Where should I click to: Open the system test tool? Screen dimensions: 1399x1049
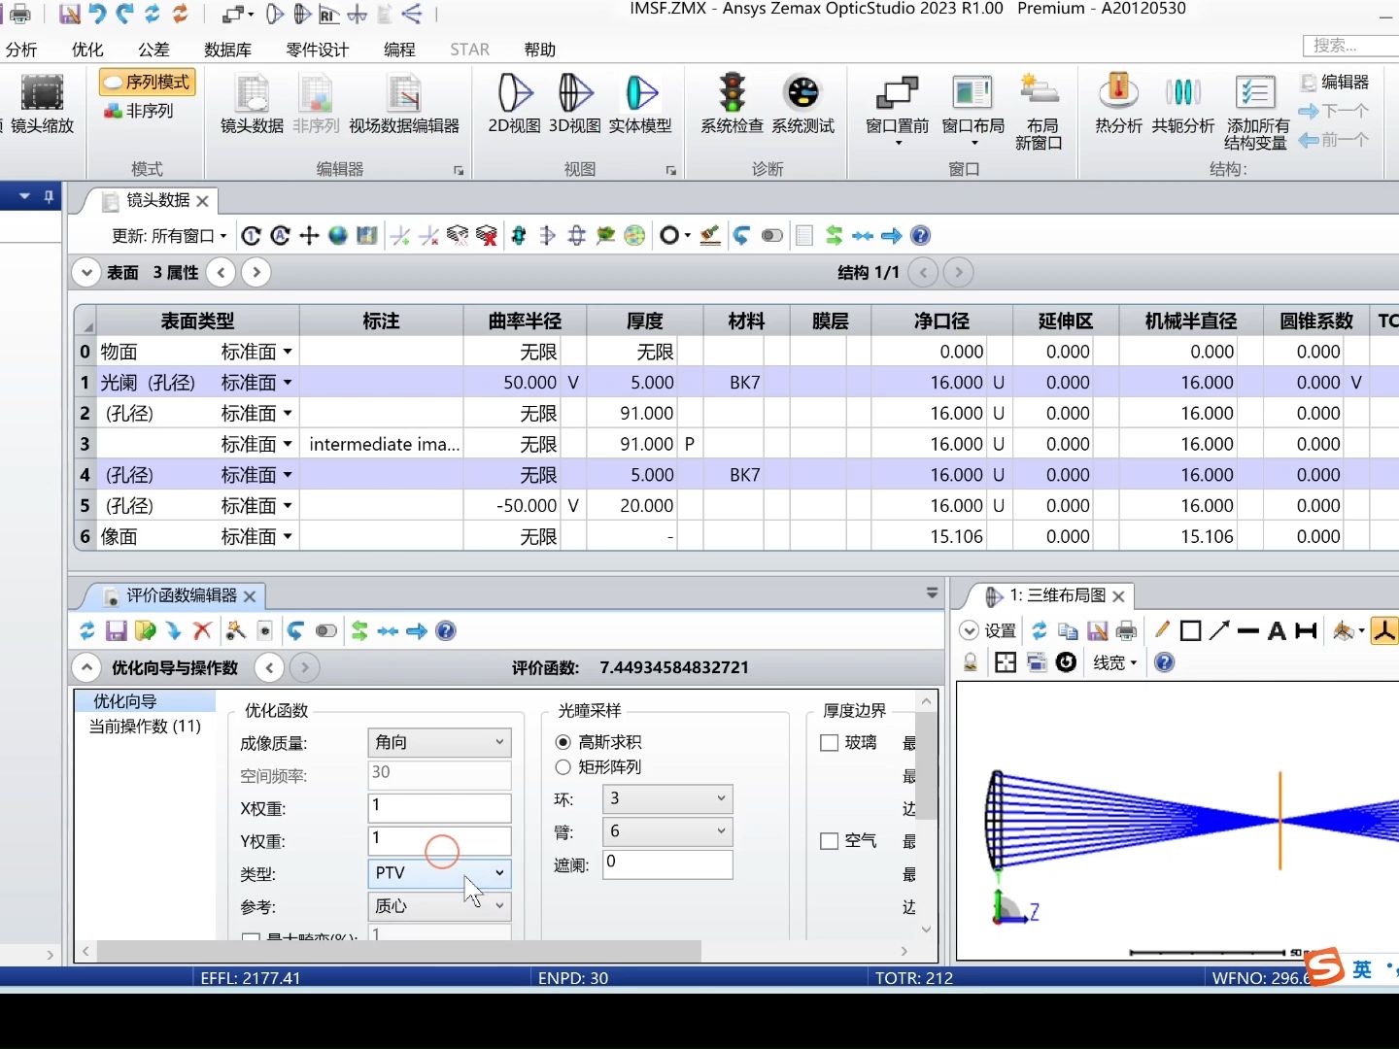coord(803,104)
